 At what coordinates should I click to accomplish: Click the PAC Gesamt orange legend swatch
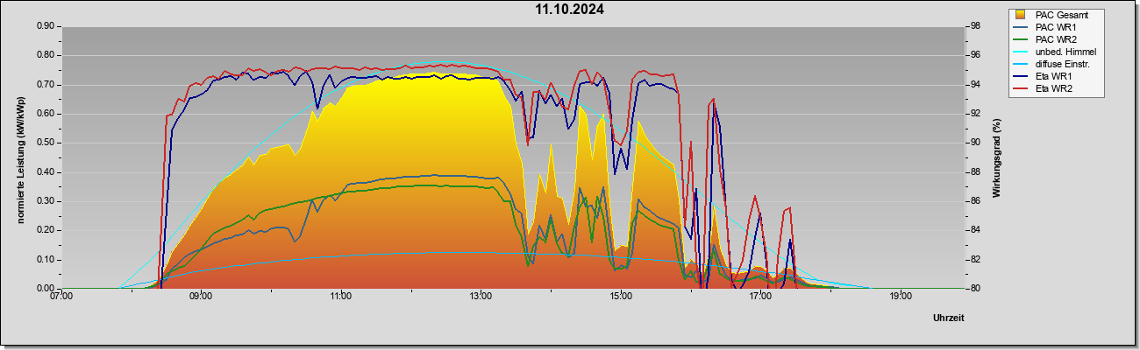click(x=1020, y=15)
